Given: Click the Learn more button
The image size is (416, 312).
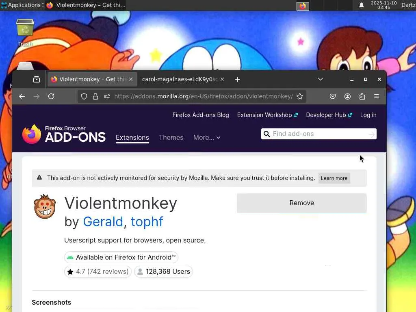Looking at the screenshot, I should (x=334, y=178).
